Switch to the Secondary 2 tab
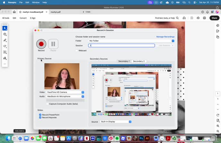Image resolution: width=221 pixels, height=143 pixels. pyautogui.click(x=139, y=61)
